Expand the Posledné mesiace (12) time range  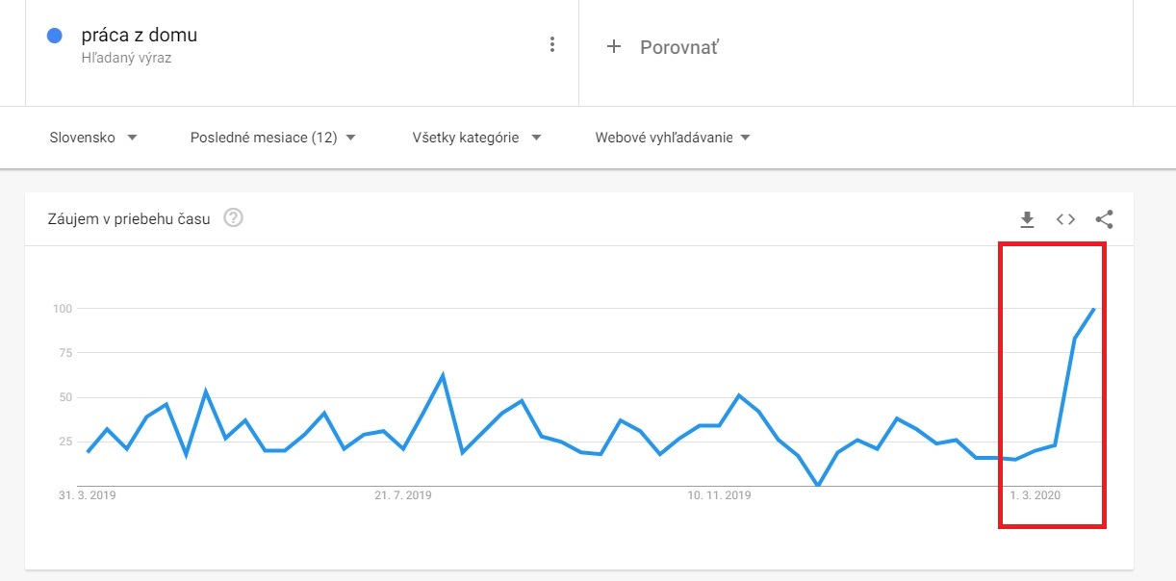[x=273, y=138]
